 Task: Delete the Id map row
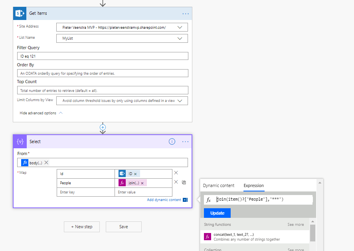click(x=176, y=173)
